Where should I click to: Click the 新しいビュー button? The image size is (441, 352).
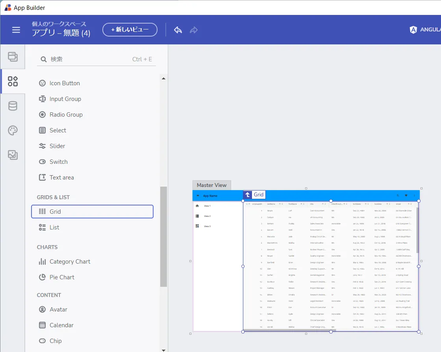pos(130,29)
